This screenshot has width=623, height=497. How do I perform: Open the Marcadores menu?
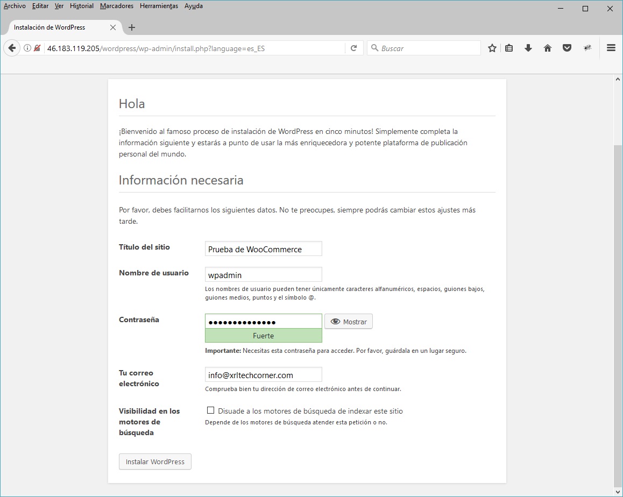(116, 6)
